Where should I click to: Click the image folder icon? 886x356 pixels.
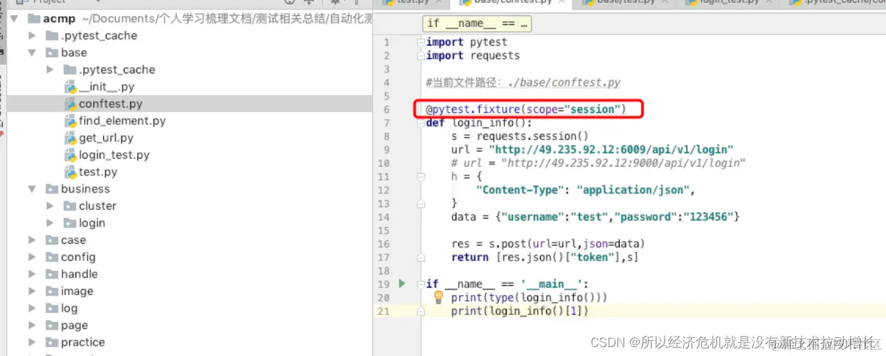coord(51,291)
